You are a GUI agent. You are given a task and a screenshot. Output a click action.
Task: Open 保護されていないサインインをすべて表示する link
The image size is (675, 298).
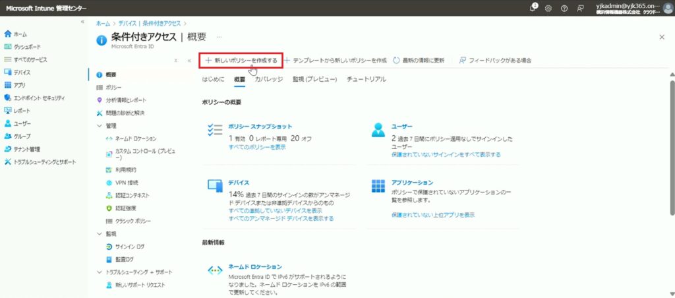(x=446, y=154)
